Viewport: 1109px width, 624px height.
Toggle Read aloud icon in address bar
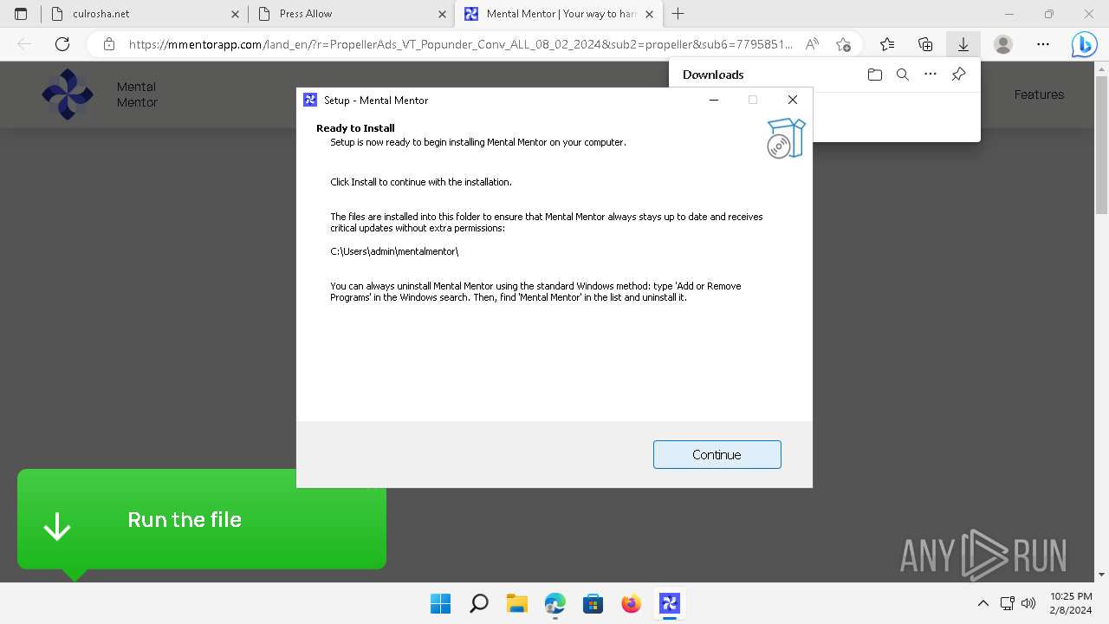(x=812, y=44)
